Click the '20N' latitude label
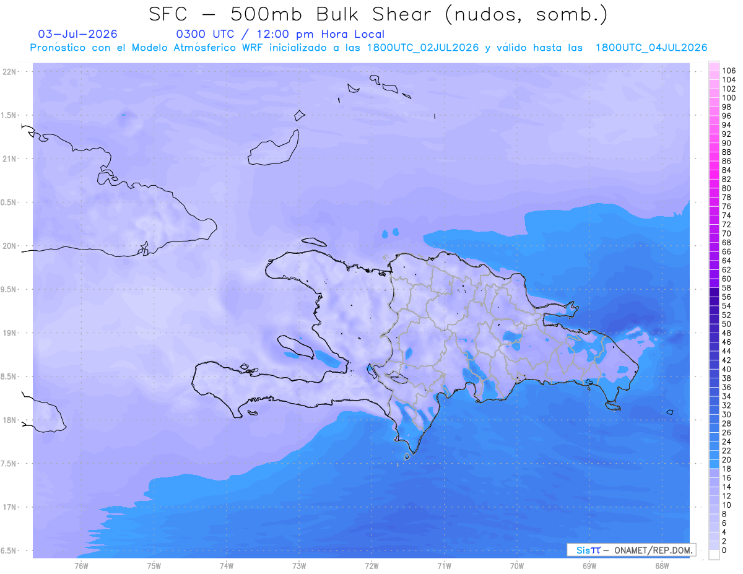This screenshot has width=743, height=574. [x=10, y=246]
